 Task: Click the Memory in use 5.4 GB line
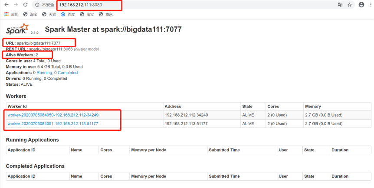click(44, 67)
